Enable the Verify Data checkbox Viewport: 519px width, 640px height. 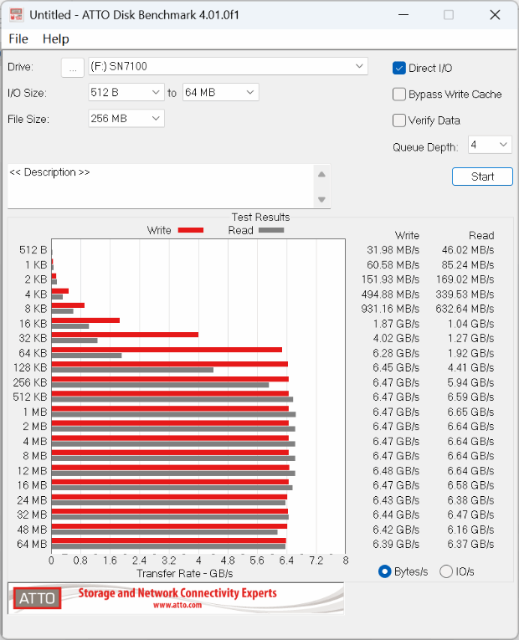(x=399, y=120)
